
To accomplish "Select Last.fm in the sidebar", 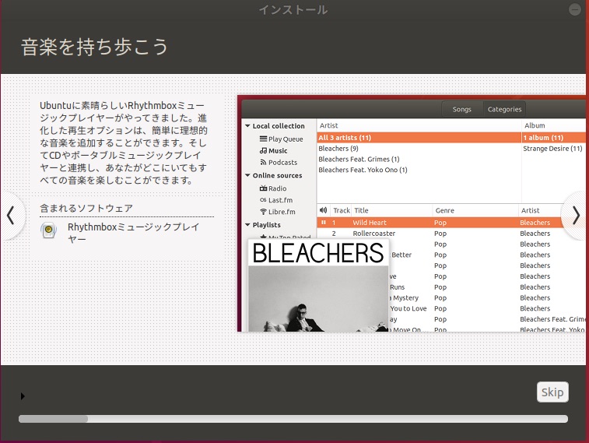I will (280, 200).
